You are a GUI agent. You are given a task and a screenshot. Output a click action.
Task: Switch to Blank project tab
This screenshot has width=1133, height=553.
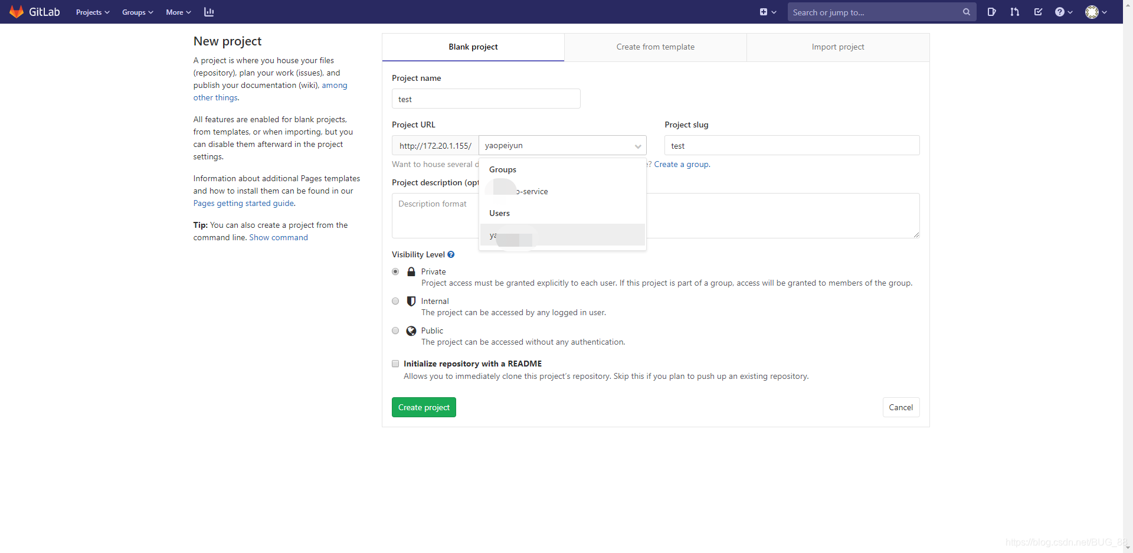click(473, 47)
